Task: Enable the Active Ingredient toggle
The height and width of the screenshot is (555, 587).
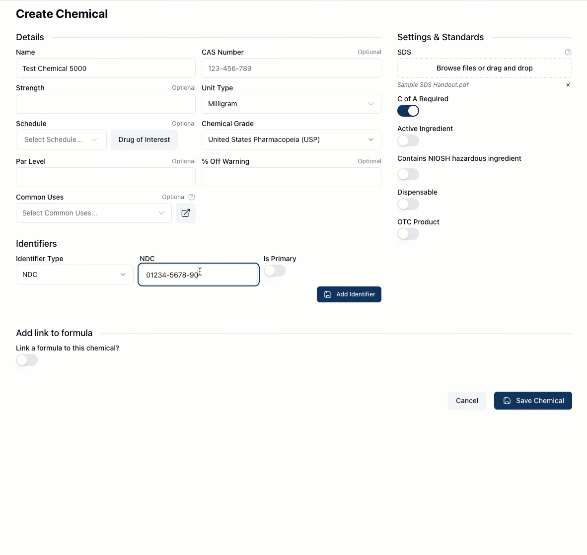Action: pos(408,140)
